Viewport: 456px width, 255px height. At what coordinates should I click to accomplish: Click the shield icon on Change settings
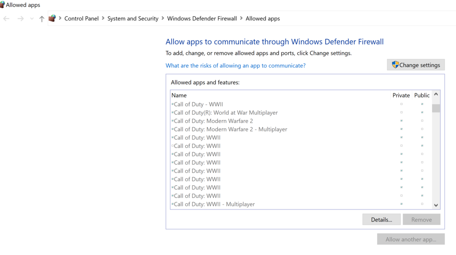pos(395,65)
